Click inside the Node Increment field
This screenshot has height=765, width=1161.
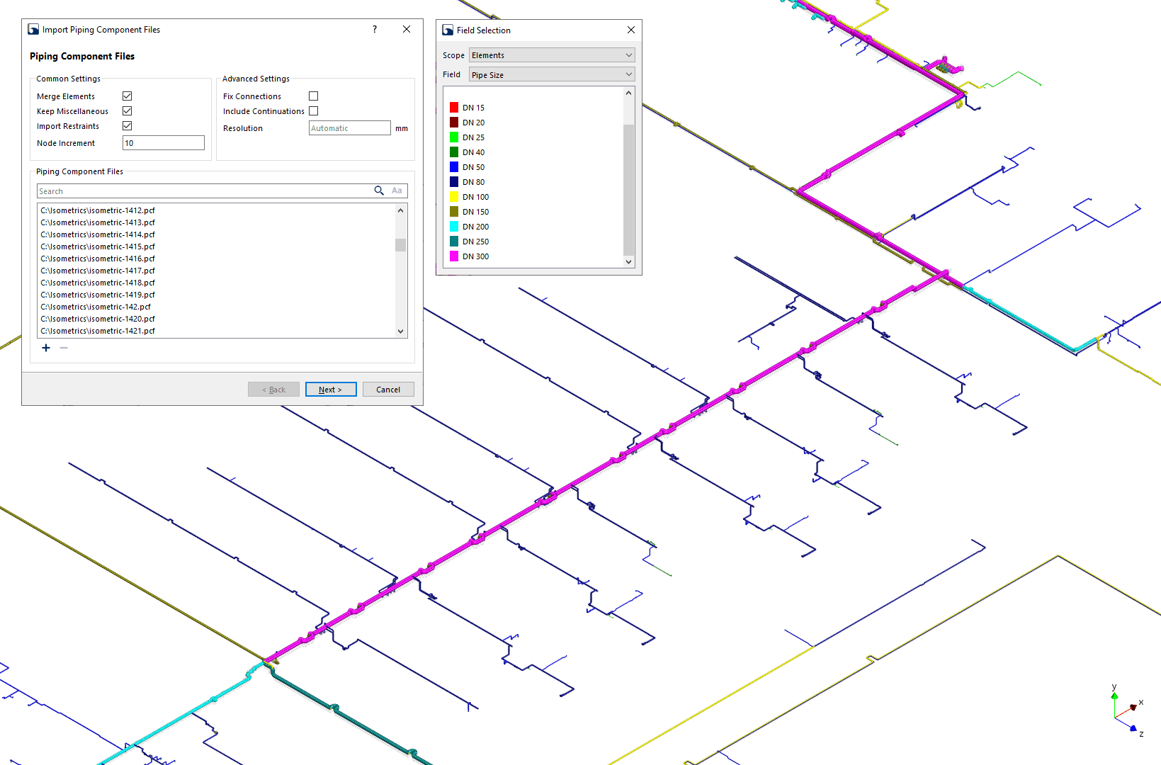(x=163, y=142)
